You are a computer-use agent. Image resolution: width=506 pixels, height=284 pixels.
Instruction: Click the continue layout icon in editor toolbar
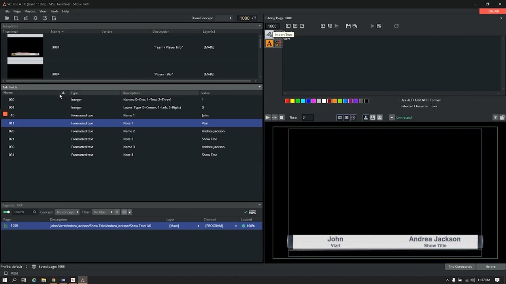pyautogui.click(x=295, y=26)
